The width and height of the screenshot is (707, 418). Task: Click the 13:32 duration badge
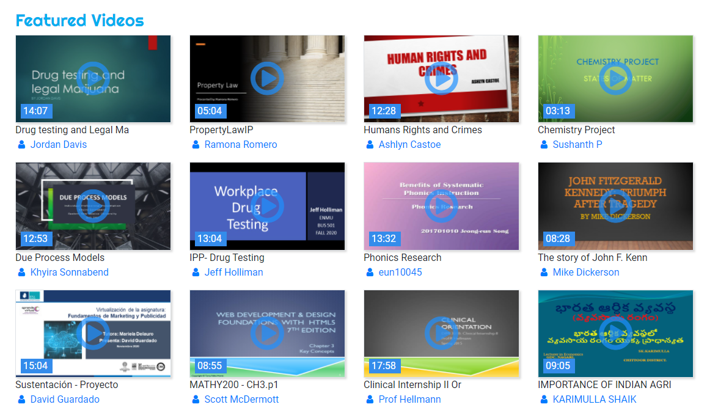point(384,238)
